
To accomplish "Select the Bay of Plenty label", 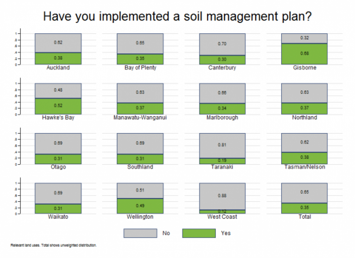I will click(140, 68).
